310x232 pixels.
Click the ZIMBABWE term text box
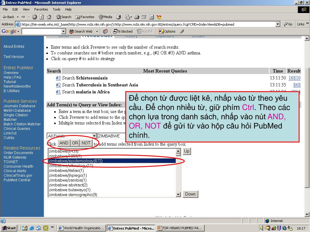[x=112, y=136]
